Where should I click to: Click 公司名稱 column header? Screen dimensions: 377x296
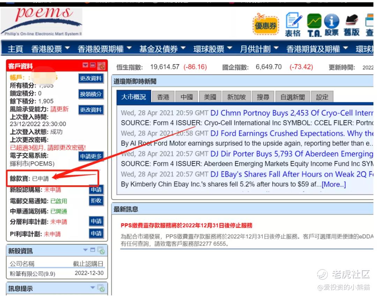click(x=22, y=264)
